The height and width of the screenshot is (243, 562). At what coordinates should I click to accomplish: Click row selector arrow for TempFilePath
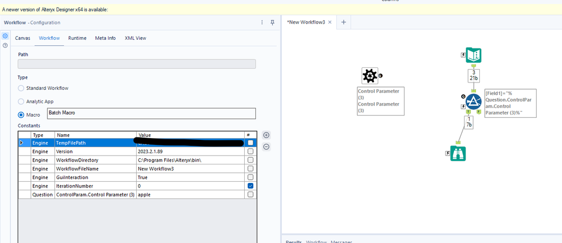21,143
